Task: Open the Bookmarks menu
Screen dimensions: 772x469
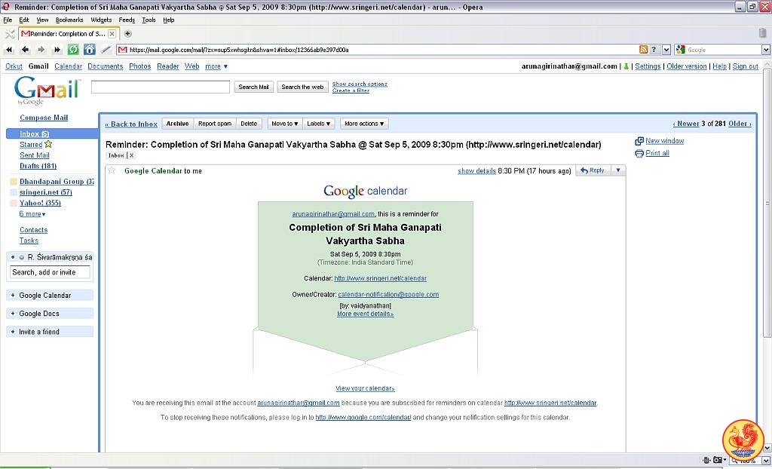Action: pyautogui.click(x=69, y=20)
